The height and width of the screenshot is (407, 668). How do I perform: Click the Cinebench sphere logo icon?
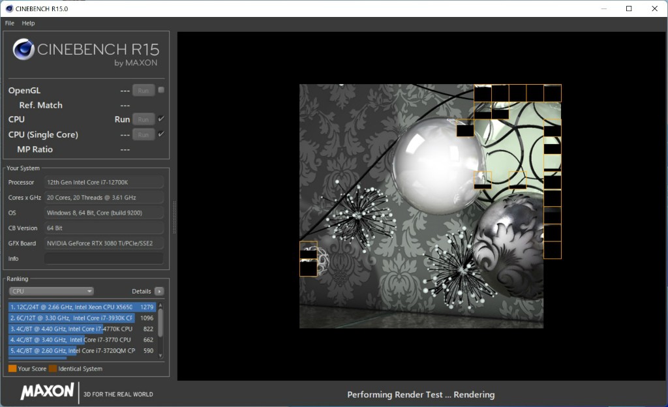(x=23, y=50)
